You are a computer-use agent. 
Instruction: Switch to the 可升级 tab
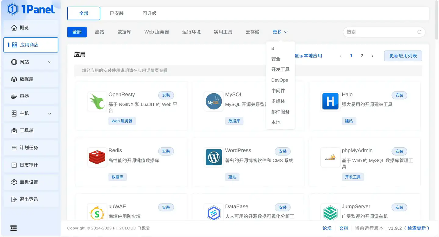(x=150, y=13)
